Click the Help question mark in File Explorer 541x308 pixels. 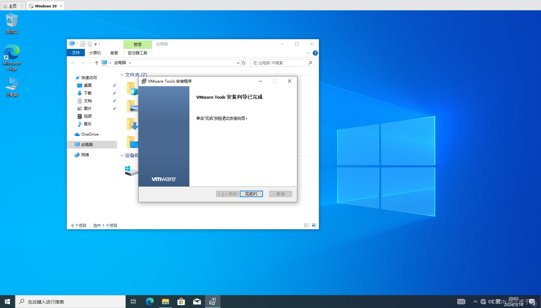[315, 53]
